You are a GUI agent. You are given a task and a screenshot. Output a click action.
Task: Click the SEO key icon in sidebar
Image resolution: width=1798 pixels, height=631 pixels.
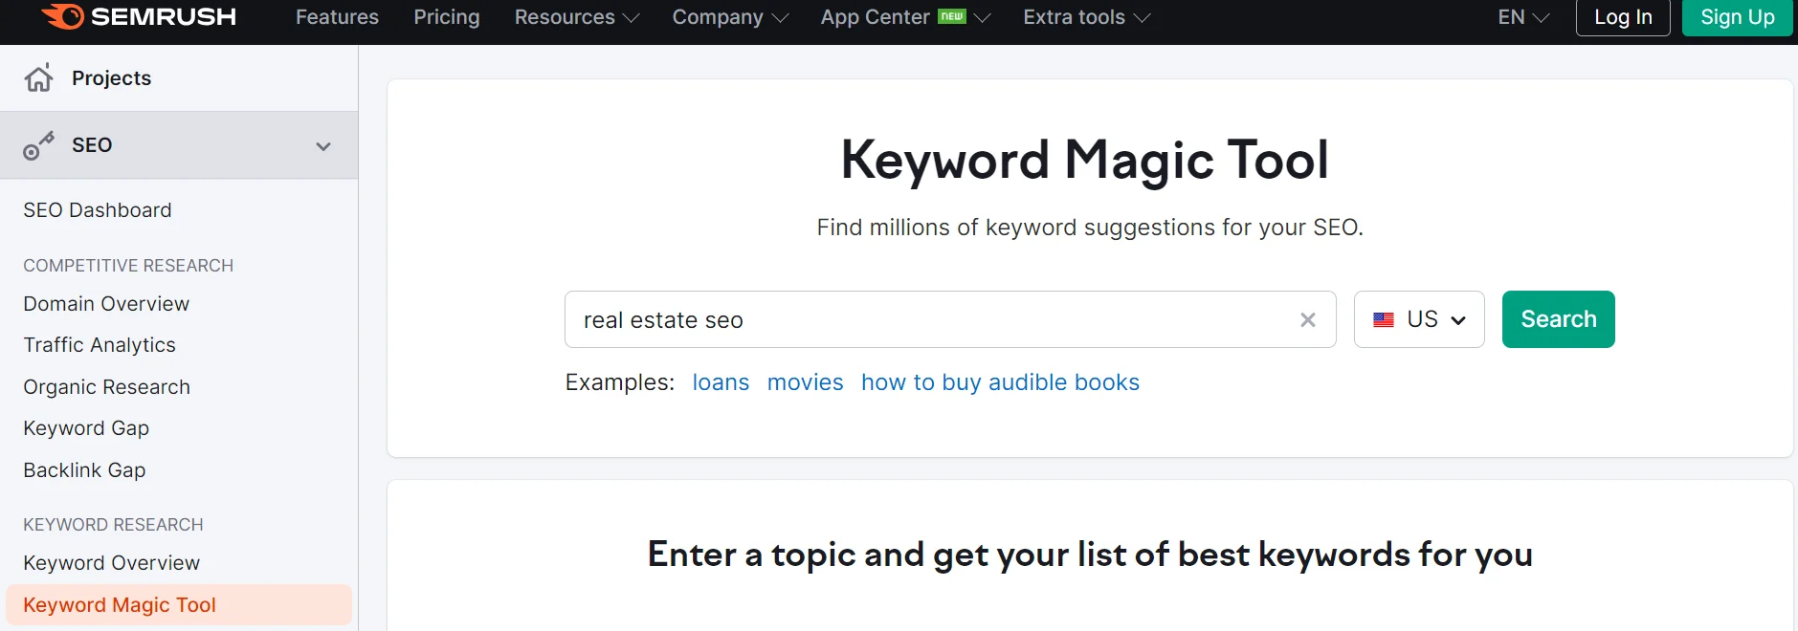(x=38, y=144)
